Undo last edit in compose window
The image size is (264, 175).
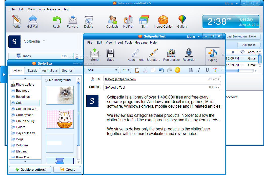click(x=161, y=70)
